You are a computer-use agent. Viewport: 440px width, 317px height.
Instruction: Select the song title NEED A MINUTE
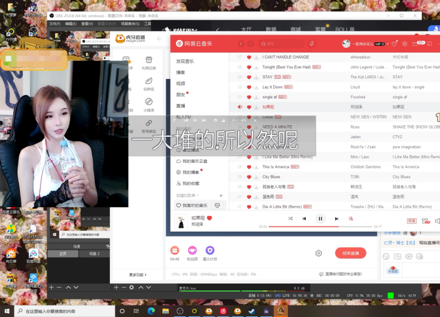(277, 127)
